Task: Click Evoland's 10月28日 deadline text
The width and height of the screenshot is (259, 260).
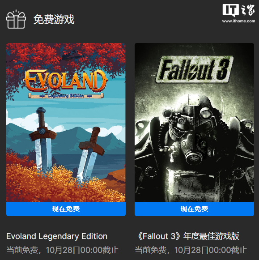Action: tap(63, 250)
